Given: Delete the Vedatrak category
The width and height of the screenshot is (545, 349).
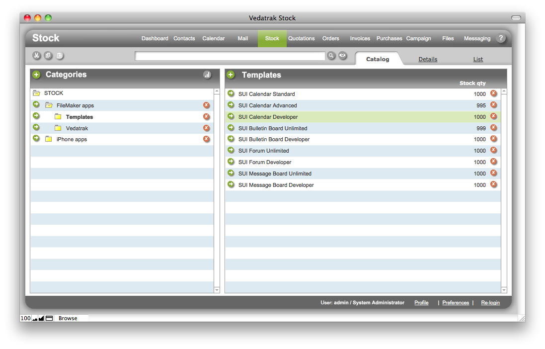Looking at the screenshot, I should tap(207, 128).
